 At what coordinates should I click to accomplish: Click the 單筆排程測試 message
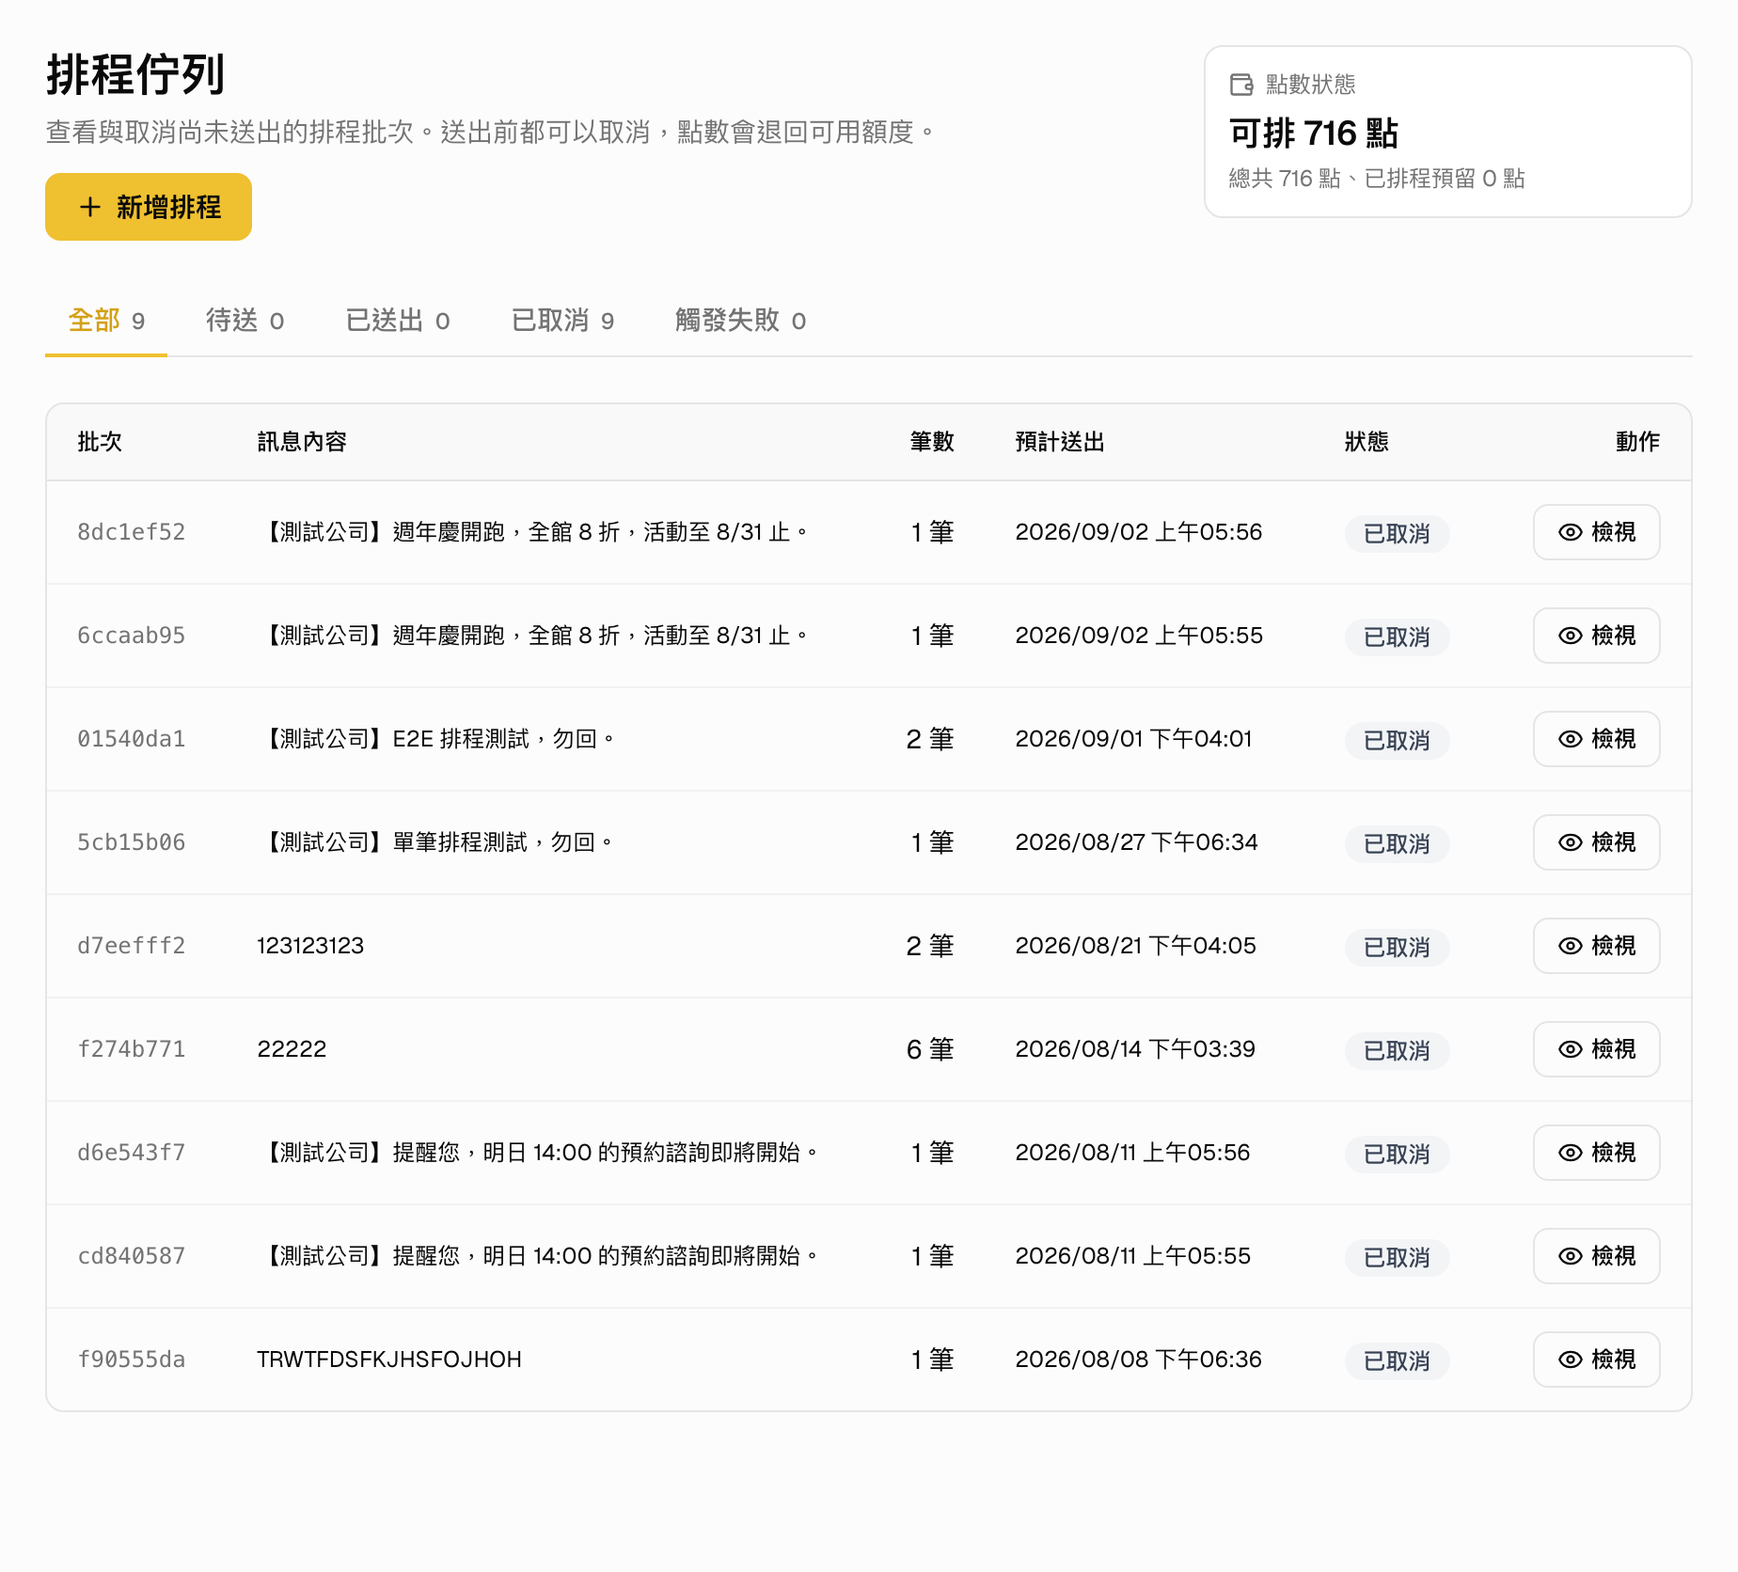pos(436,842)
